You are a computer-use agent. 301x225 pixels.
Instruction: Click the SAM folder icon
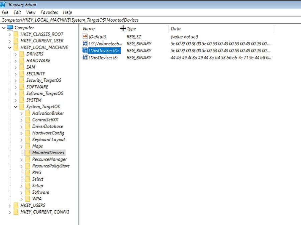(x=22, y=67)
